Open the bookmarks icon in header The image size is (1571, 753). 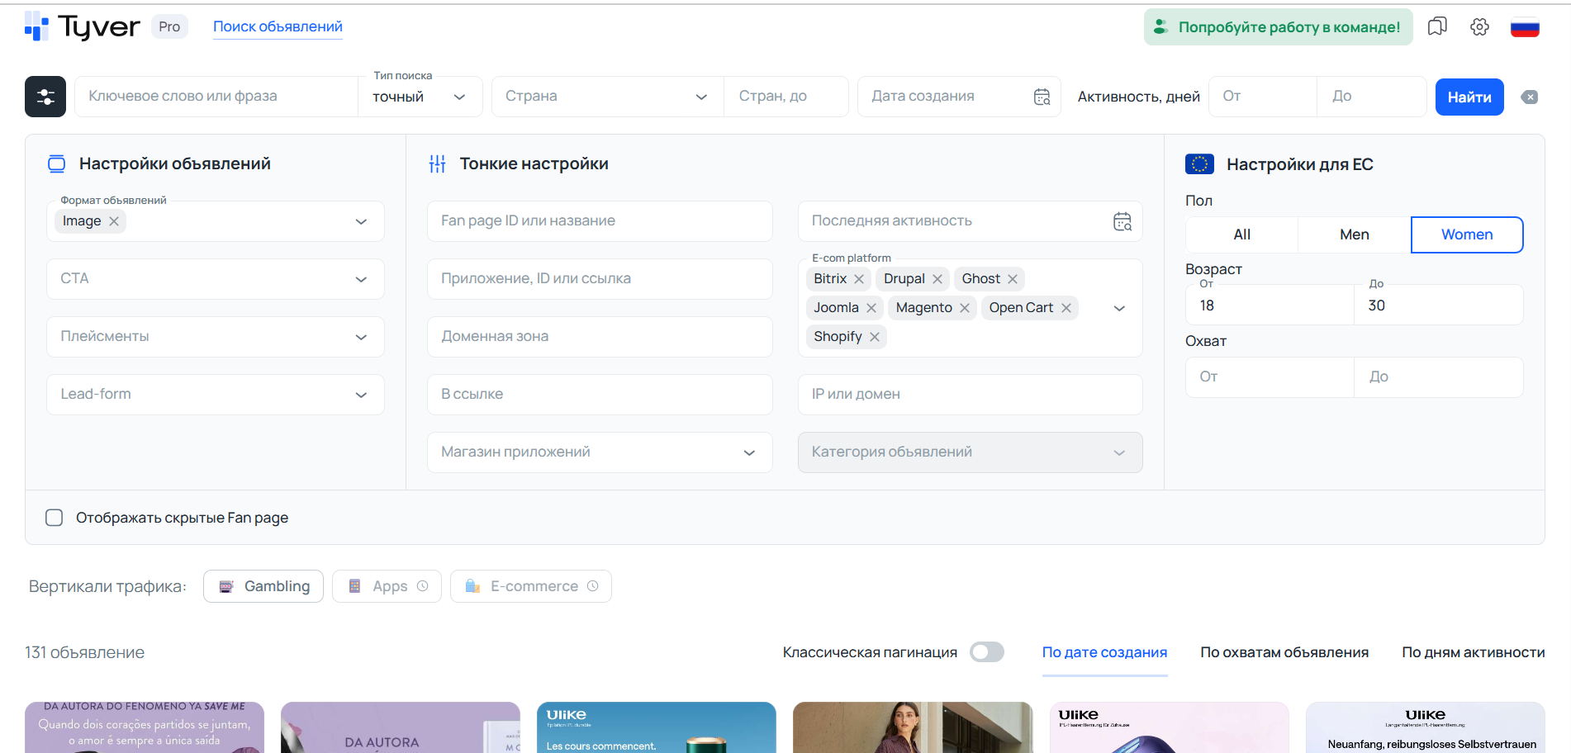pos(1437,26)
